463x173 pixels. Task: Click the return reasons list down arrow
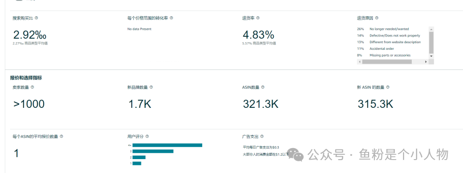(431, 56)
